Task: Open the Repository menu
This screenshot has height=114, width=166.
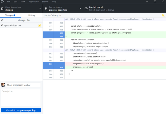Action: click(33, 2)
